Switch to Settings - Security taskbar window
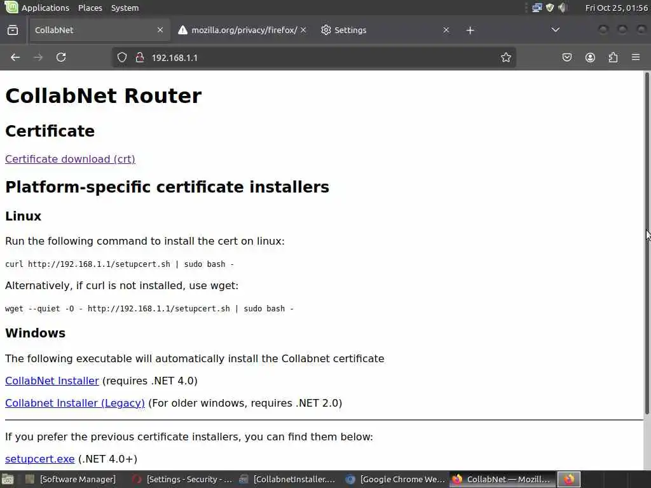Viewport: 651px width, 488px height. pos(182,479)
